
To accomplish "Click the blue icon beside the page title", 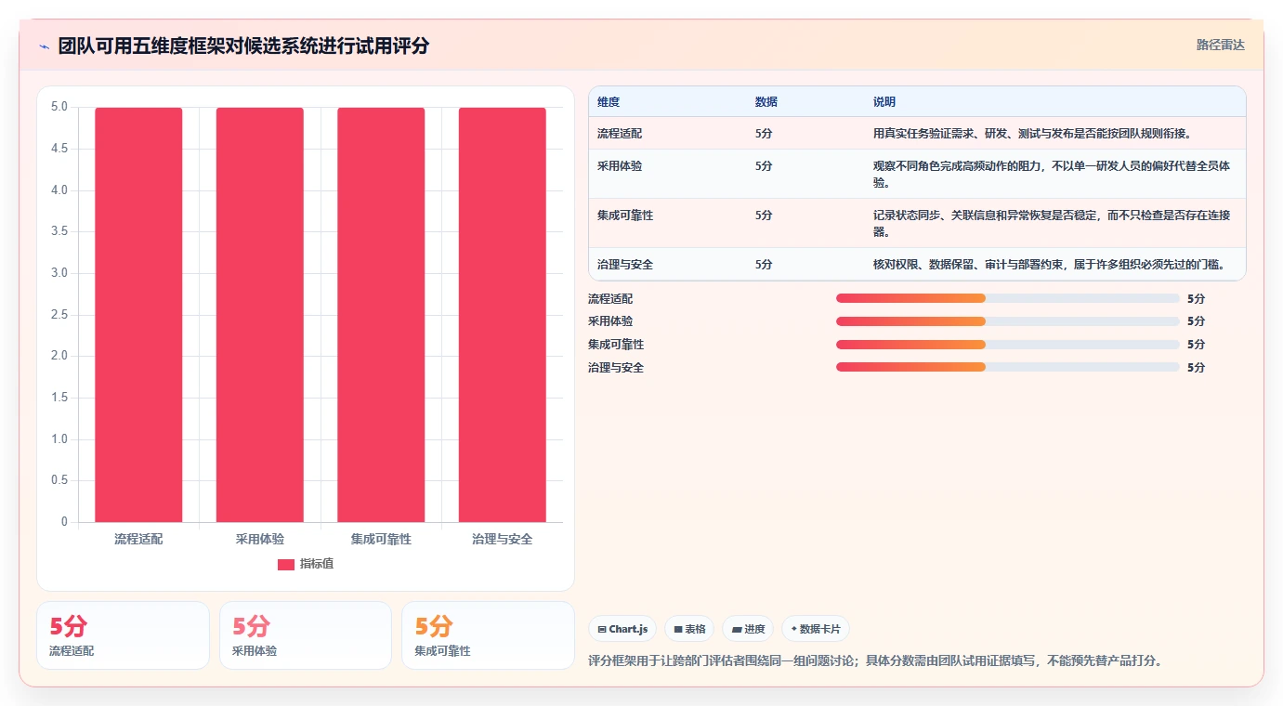I will tap(44, 46).
